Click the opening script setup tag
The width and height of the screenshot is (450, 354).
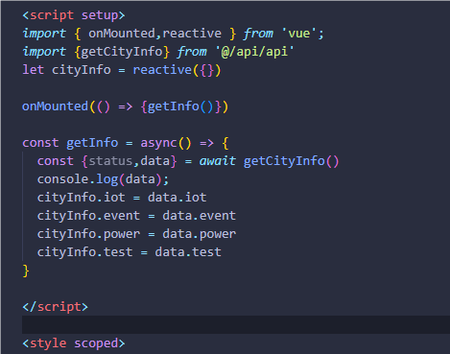[74, 15]
